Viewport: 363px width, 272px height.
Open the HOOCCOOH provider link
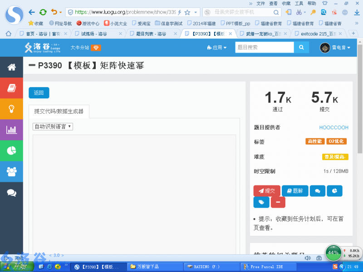[334, 127]
